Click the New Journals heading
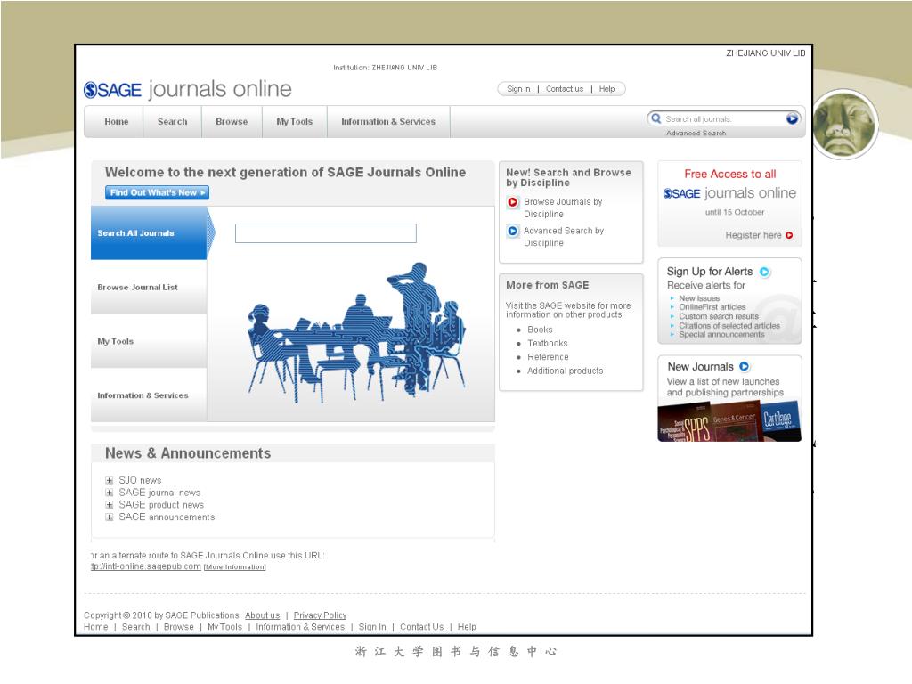The width and height of the screenshot is (912, 684). [700, 367]
